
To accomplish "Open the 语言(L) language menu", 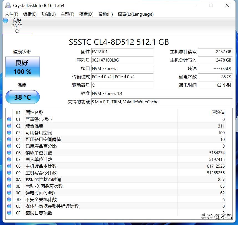I will pos(135,14).
